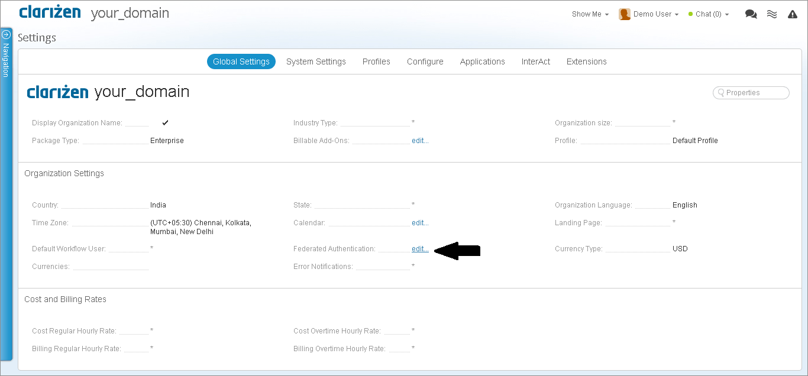
Task: Click the Time Zone value Chennai, Kolkata
Action: (201, 227)
